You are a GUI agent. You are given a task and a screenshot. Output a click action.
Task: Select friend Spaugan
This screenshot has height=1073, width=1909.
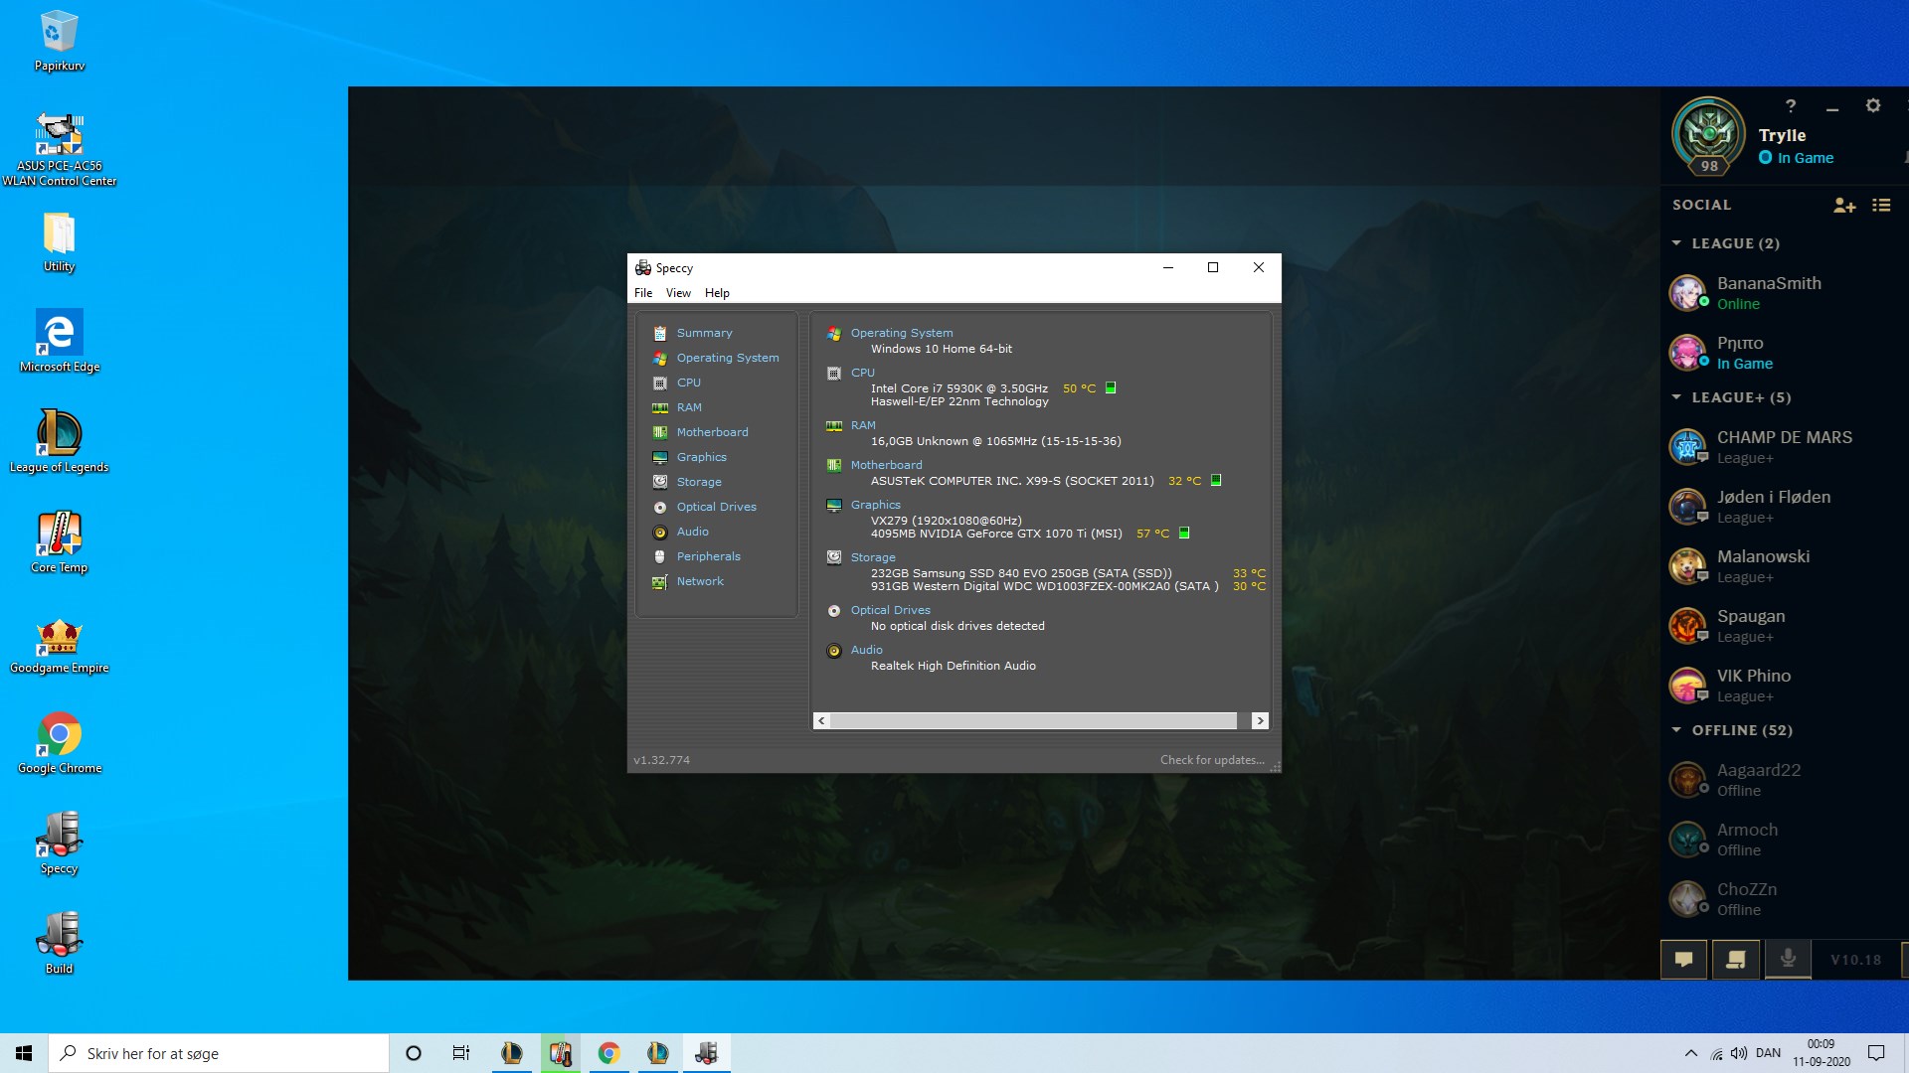point(1785,626)
